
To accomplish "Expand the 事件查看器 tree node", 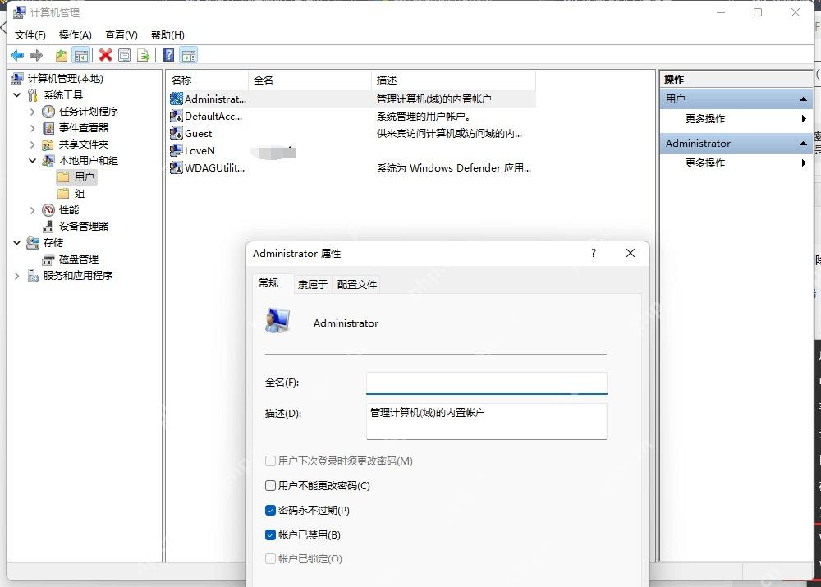I will point(33,128).
